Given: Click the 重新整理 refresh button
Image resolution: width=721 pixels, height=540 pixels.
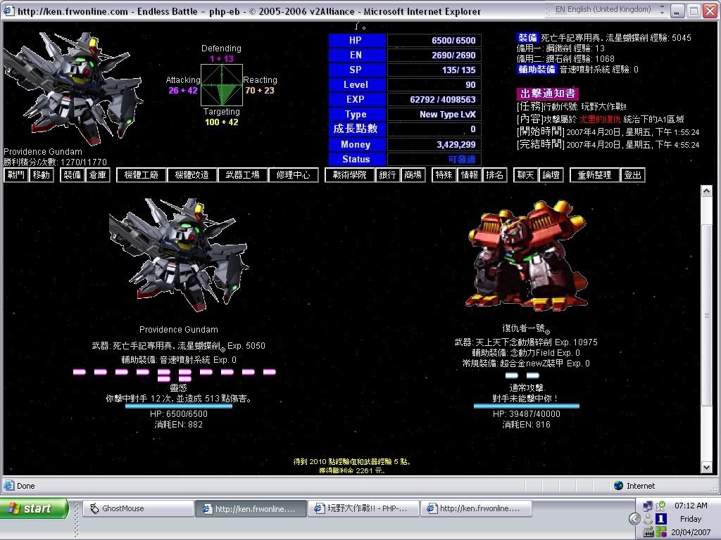Looking at the screenshot, I should (x=595, y=175).
